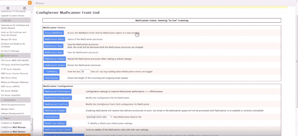This screenshot has width=298, height=136.
Task: Click the Development section icon
Action: coord(2,100)
